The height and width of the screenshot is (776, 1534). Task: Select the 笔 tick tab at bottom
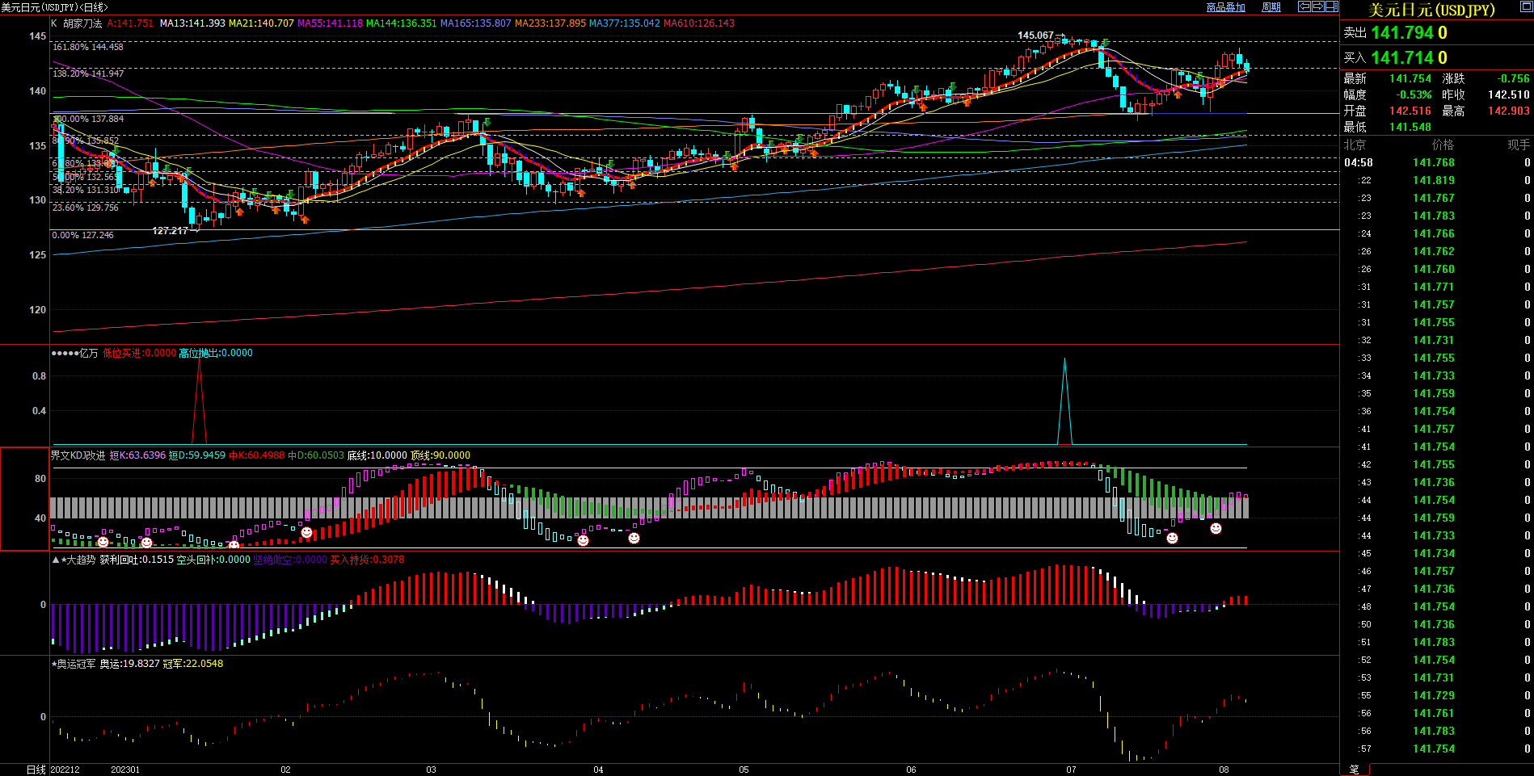coord(1355,770)
